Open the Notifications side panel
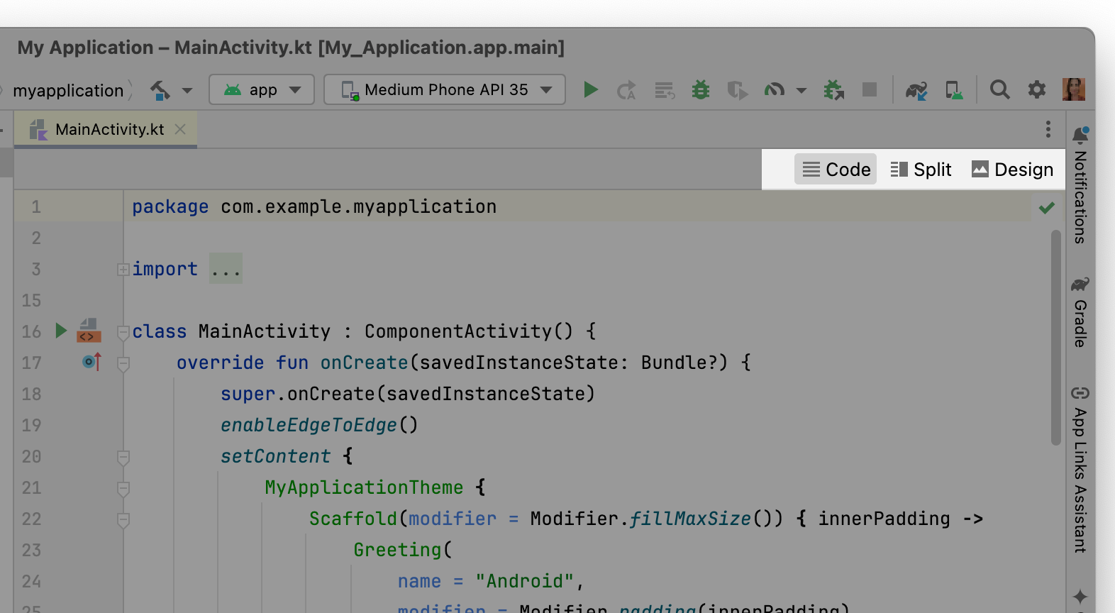This screenshot has width=1115, height=613. tap(1080, 187)
